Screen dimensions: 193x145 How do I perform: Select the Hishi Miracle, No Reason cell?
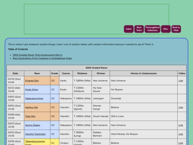144,134
